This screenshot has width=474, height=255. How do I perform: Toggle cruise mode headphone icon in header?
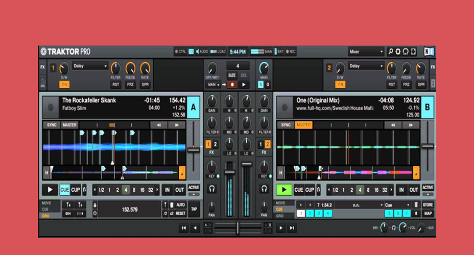(406, 52)
